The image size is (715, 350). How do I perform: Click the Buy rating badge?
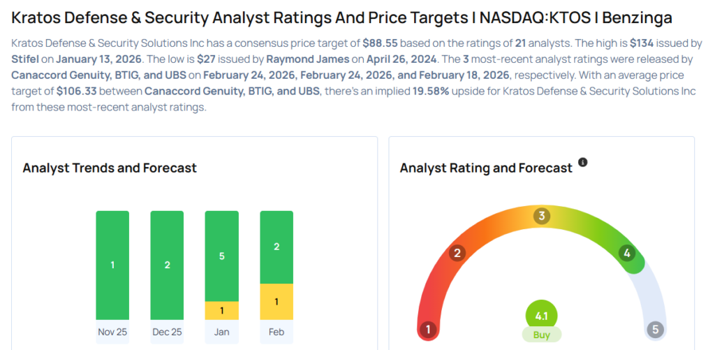coord(541,335)
